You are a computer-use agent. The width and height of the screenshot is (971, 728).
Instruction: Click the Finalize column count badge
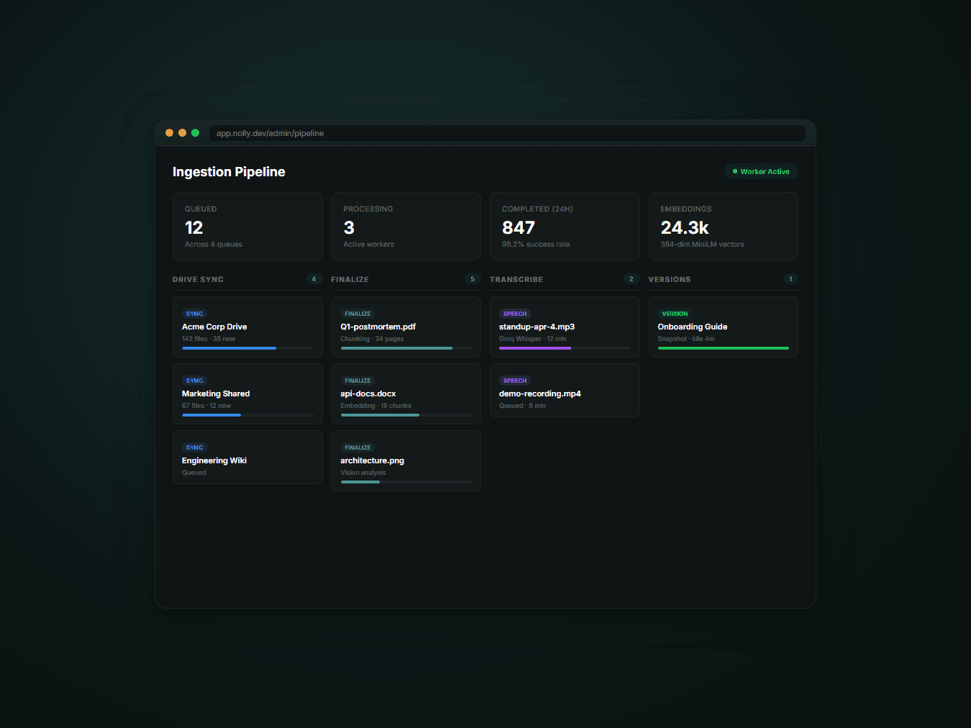[473, 279]
